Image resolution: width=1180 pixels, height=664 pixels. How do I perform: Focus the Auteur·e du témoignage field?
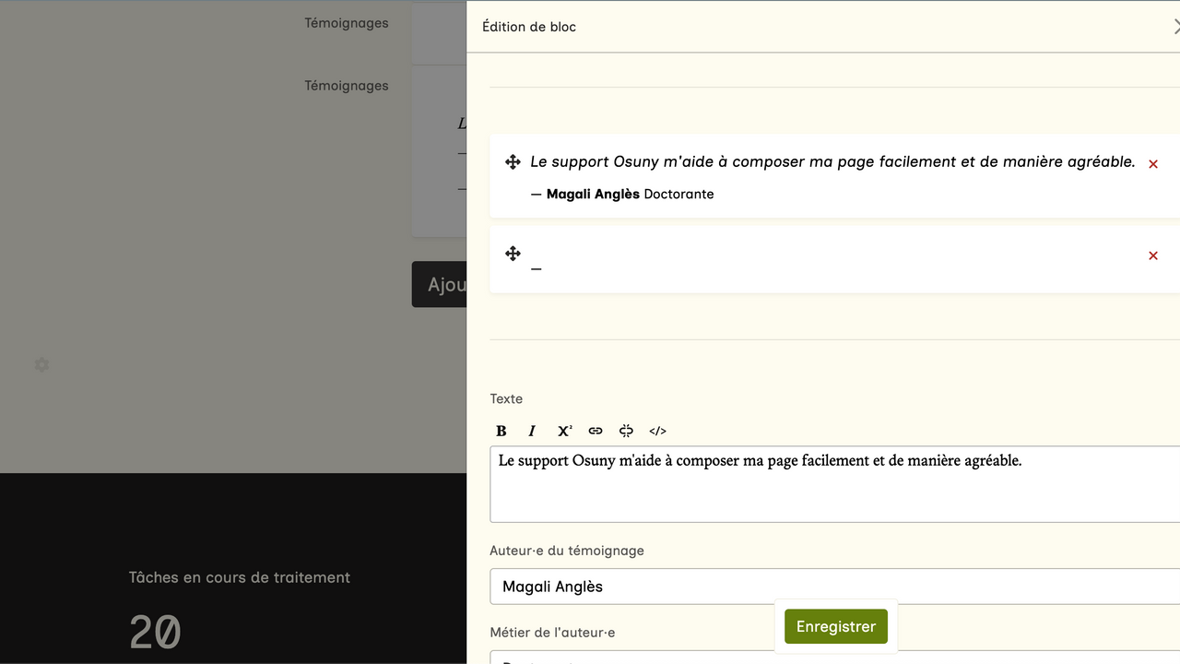pyautogui.click(x=834, y=587)
